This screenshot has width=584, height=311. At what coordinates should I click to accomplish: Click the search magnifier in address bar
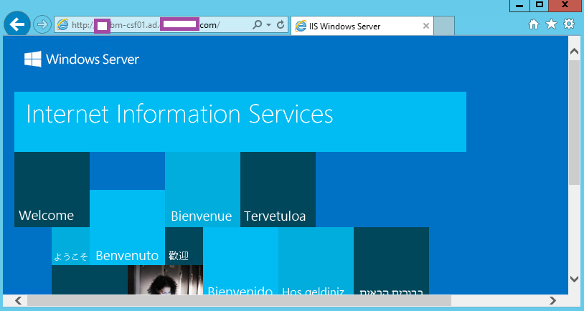(x=257, y=25)
